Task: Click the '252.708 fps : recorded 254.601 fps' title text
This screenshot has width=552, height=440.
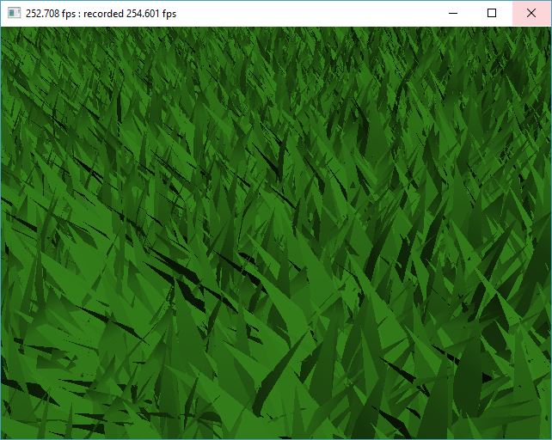Action: coord(101,14)
